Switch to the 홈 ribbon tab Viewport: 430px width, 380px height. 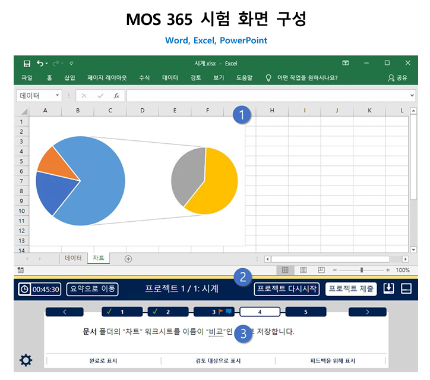pos(49,78)
